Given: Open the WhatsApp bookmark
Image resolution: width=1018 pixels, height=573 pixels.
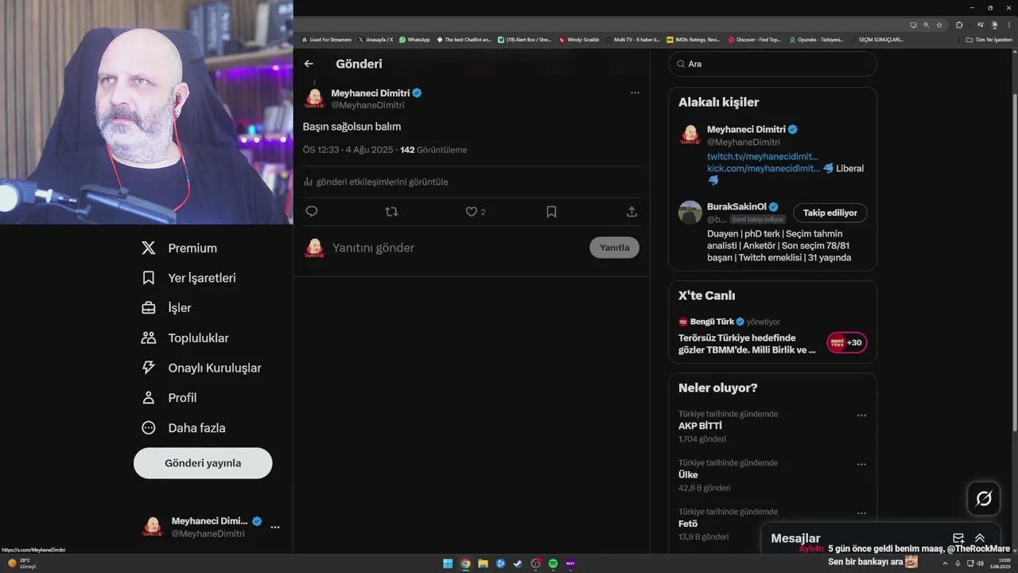Looking at the screenshot, I should pos(414,39).
